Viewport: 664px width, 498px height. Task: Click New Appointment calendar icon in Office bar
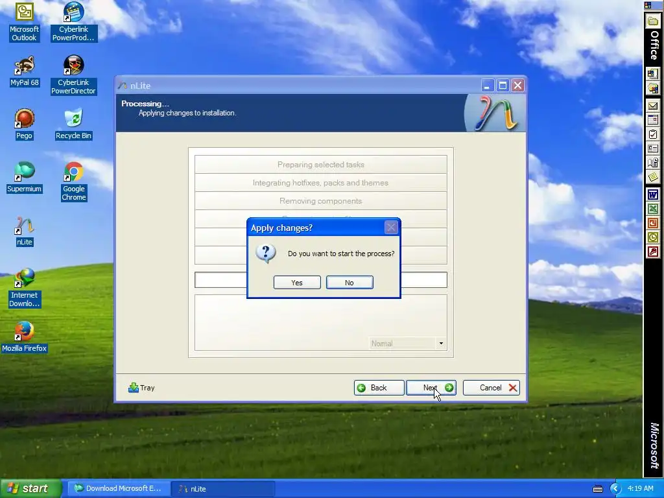653,120
